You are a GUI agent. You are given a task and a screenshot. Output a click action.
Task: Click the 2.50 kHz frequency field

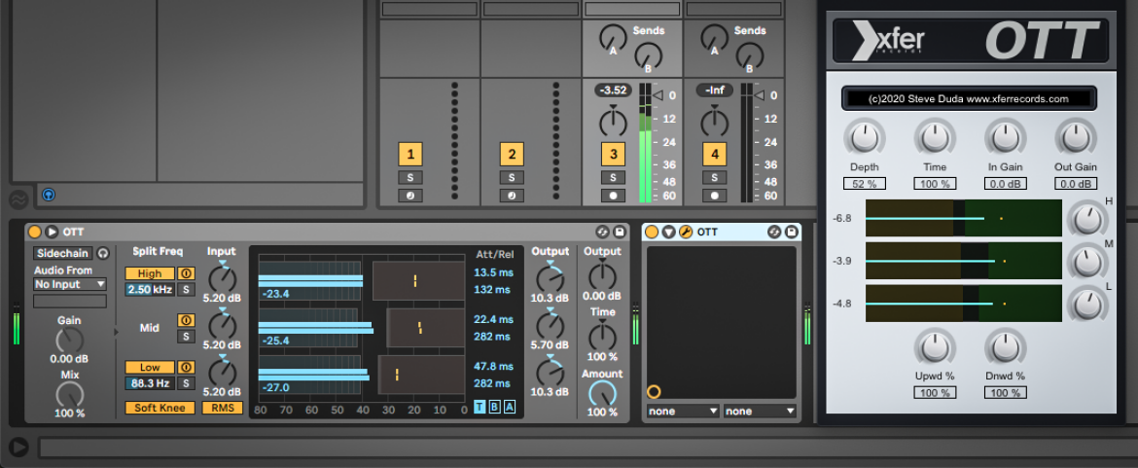tap(150, 290)
